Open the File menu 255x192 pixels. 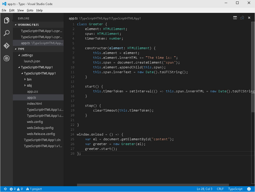click(4, 10)
